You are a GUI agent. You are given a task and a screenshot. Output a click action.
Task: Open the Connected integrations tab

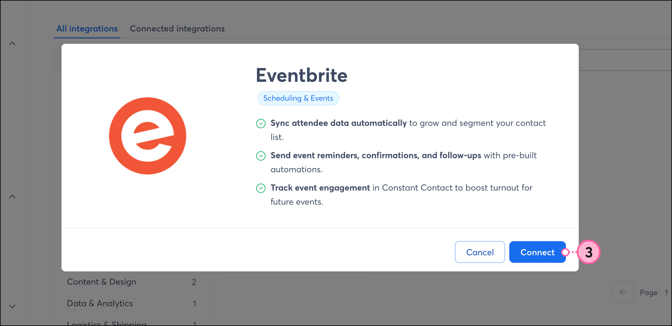pos(177,29)
